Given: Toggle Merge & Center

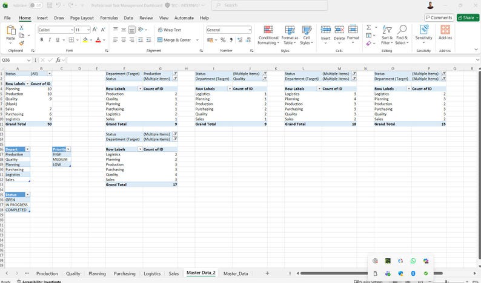Looking at the screenshot, I should (x=174, y=40).
